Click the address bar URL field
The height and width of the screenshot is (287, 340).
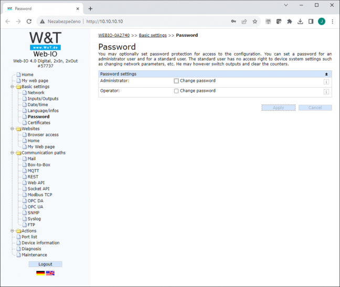coord(104,22)
